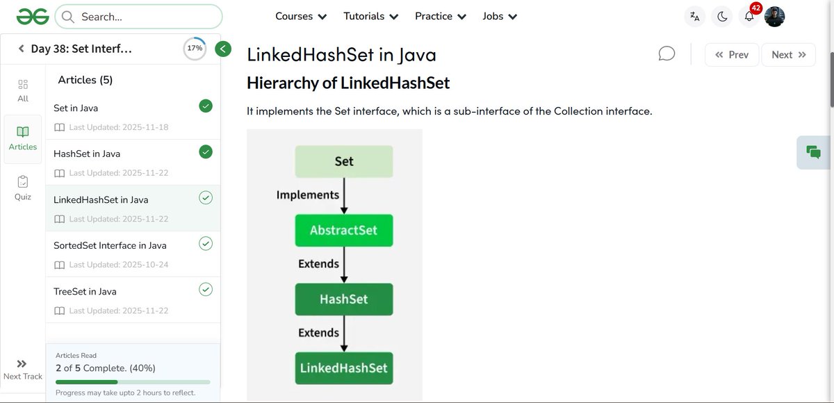Toggle the TreeSet in Java completion check
834x403 pixels.
coord(206,290)
